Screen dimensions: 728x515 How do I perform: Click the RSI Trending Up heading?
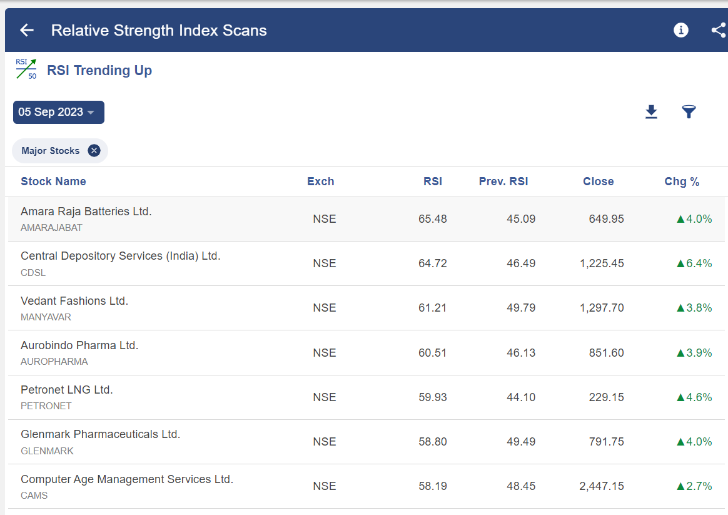[x=99, y=70]
